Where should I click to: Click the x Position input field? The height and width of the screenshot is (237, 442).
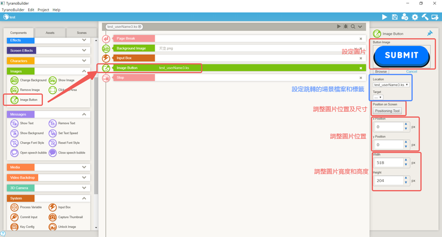(x=389, y=127)
